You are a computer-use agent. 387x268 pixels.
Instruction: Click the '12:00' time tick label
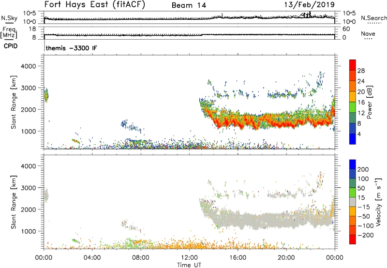click(x=189, y=258)
